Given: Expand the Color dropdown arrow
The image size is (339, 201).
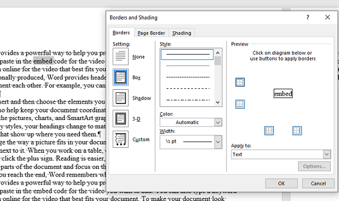Looking at the screenshot, I should (x=218, y=123).
